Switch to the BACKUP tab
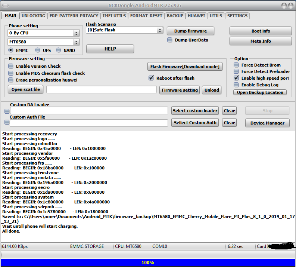Image resolution: width=296 pixels, height=267 pixels. tap(175, 16)
